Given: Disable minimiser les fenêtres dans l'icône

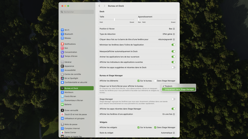Looking at the screenshot, I should pos(173,45).
